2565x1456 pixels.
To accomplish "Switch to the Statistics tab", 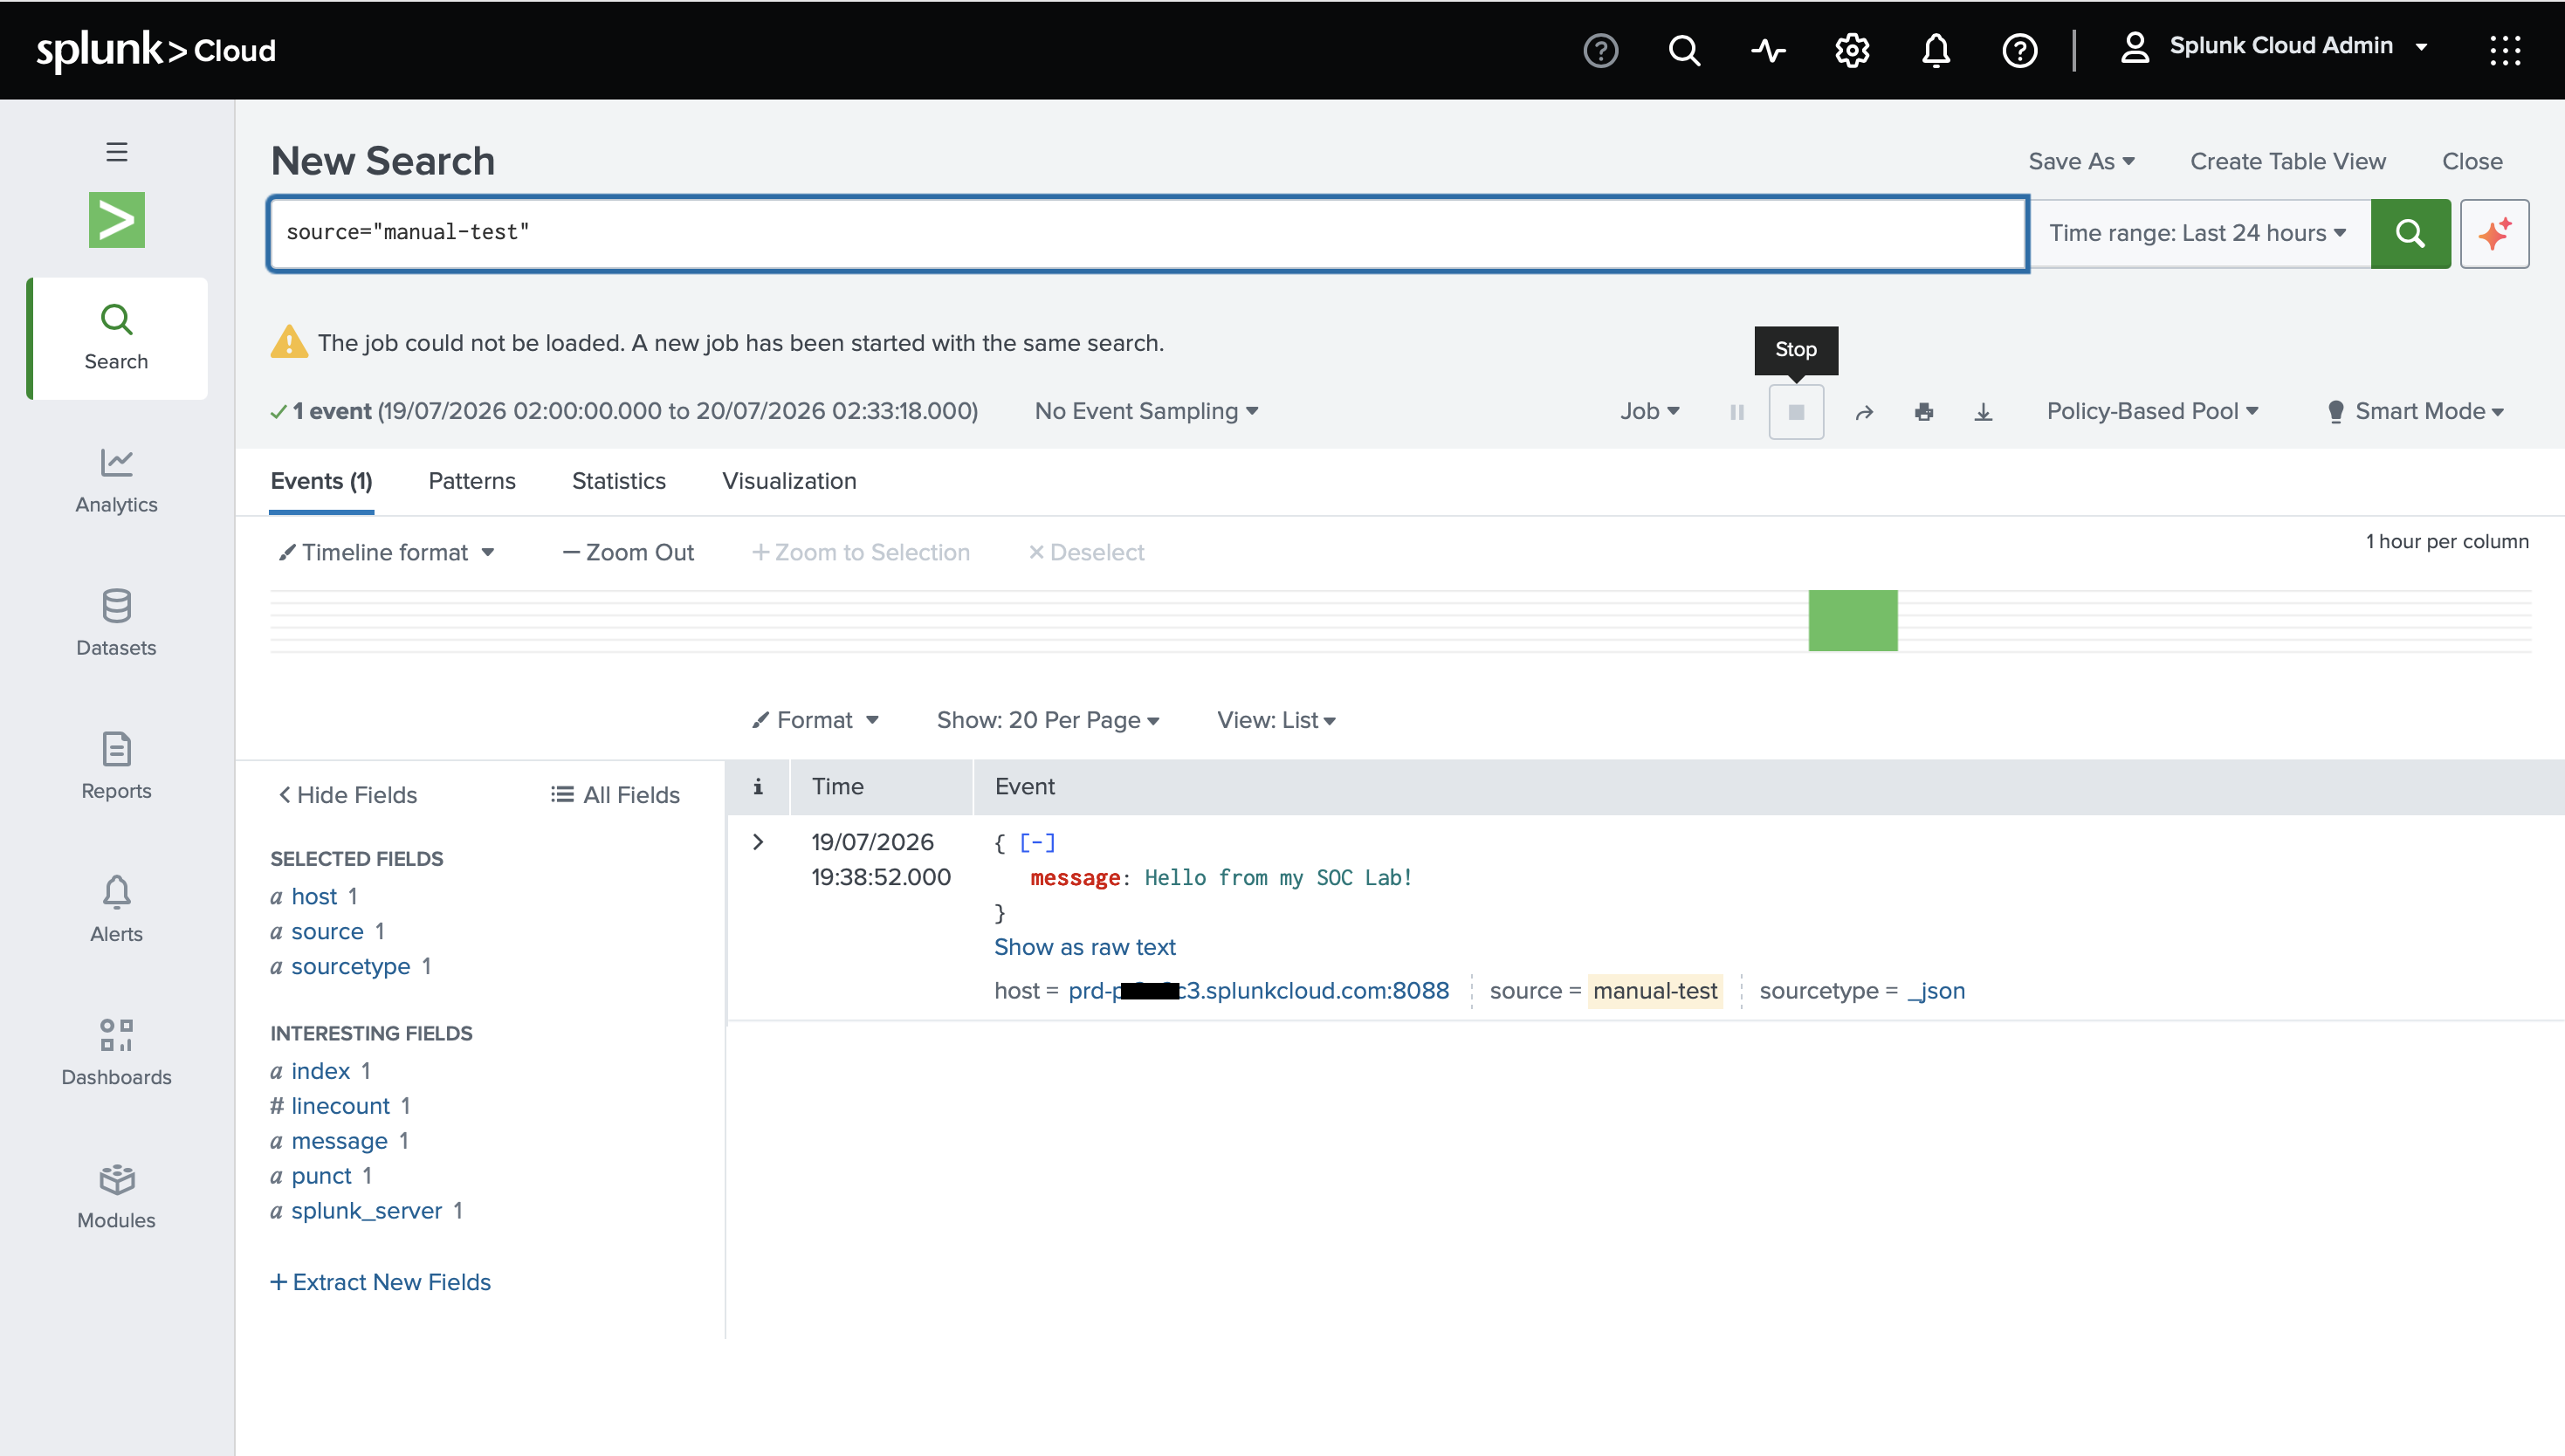I will (x=619, y=482).
